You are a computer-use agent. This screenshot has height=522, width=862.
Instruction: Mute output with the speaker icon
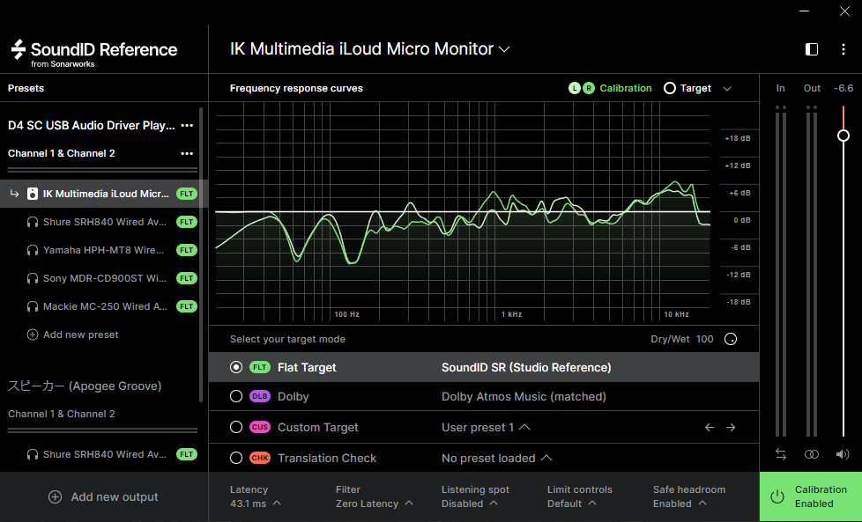(x=843, y=454)
